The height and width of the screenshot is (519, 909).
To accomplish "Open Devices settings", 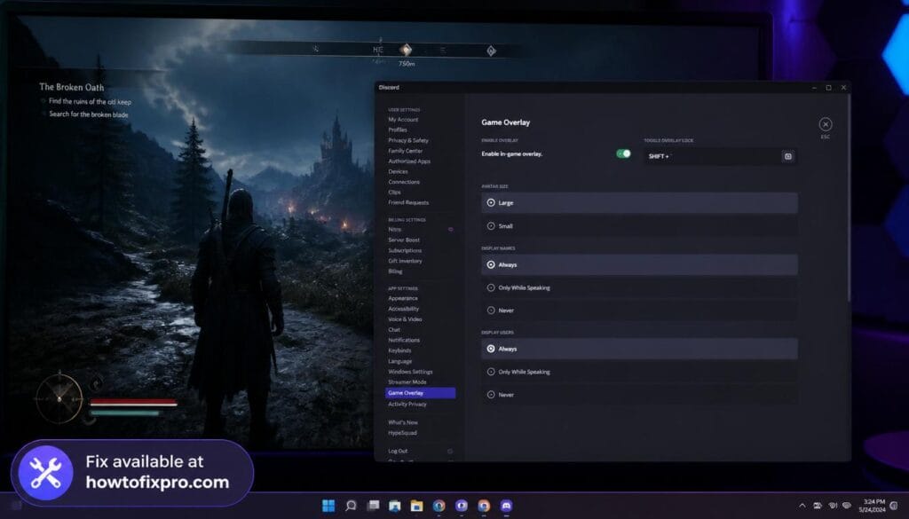I will [x=398, y=171].
